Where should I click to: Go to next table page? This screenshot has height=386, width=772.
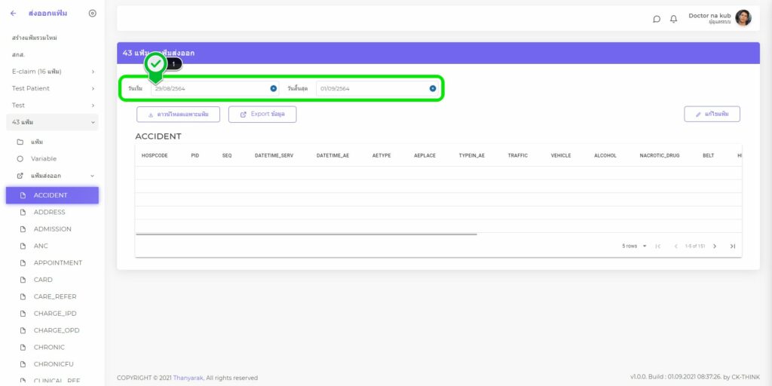[x=715, y=246]
